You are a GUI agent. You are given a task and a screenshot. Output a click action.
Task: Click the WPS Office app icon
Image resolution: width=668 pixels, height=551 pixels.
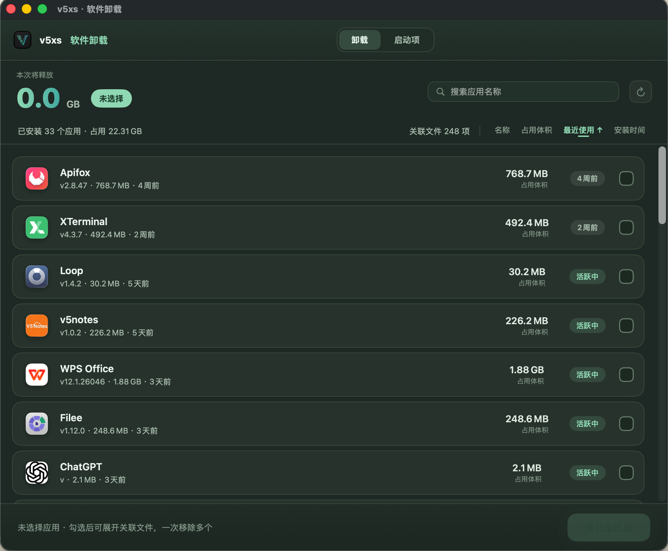point(37,375)
